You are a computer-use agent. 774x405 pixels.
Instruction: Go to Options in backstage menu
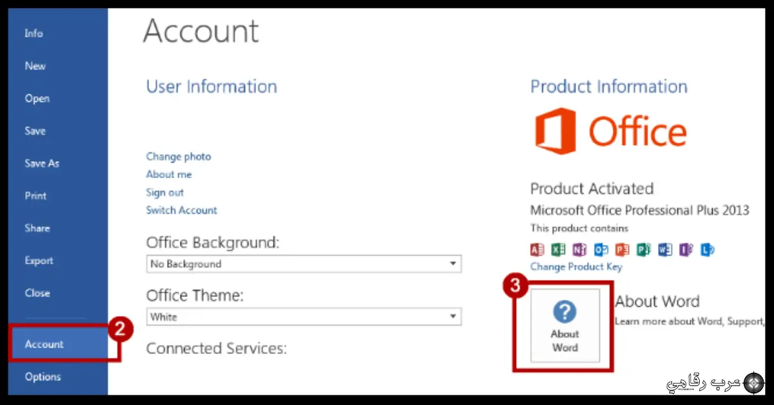click(x=43, y=377)
